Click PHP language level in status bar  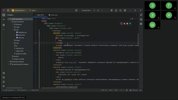104,90
